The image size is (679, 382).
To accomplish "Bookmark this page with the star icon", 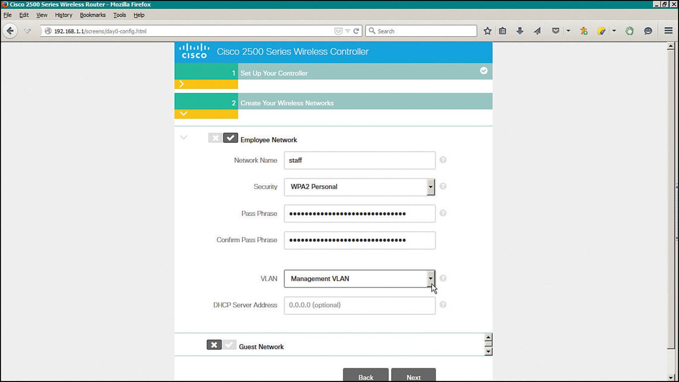I will coord(487,31).
